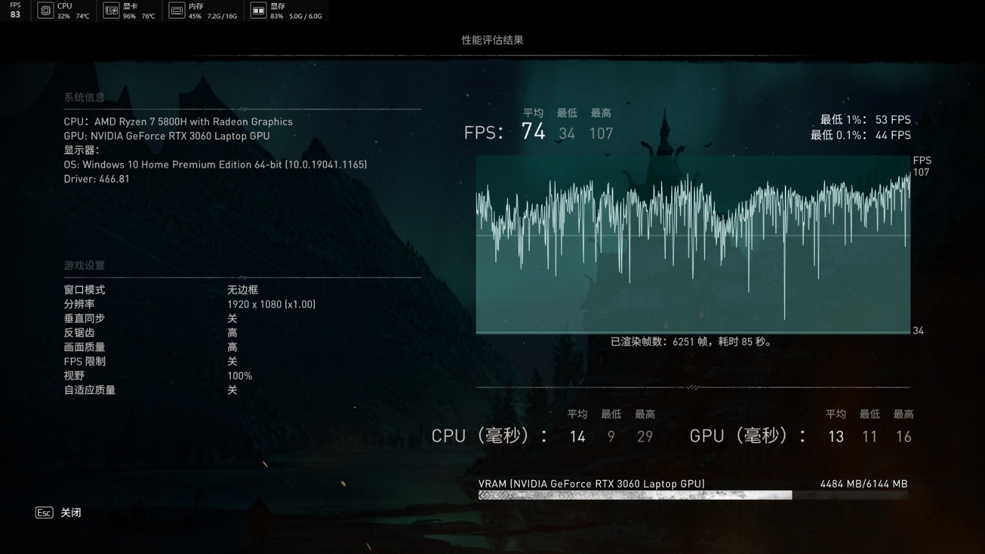Click the FPS 83 counter in overlay
Screen dimensions: 985x554
pyautogui.click(x=15, y=10)
